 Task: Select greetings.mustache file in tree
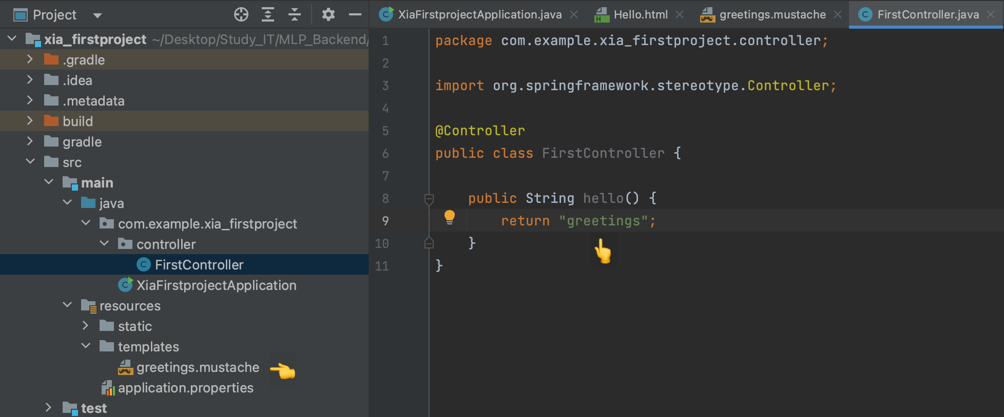pyautogui.click(x=184, y=367)
